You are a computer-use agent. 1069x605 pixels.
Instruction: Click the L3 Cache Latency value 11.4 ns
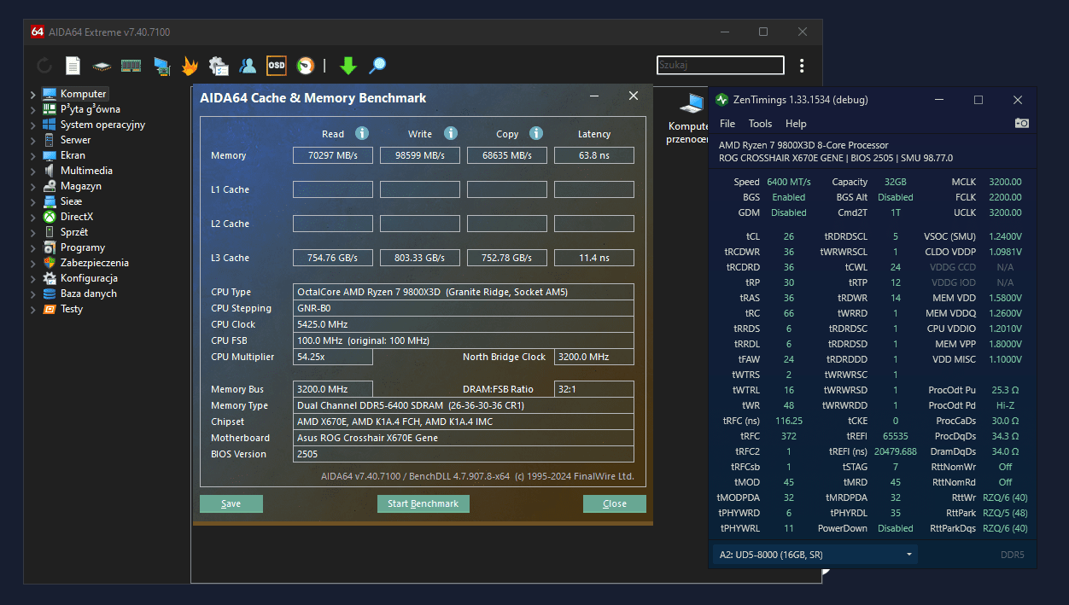(594, 258)
